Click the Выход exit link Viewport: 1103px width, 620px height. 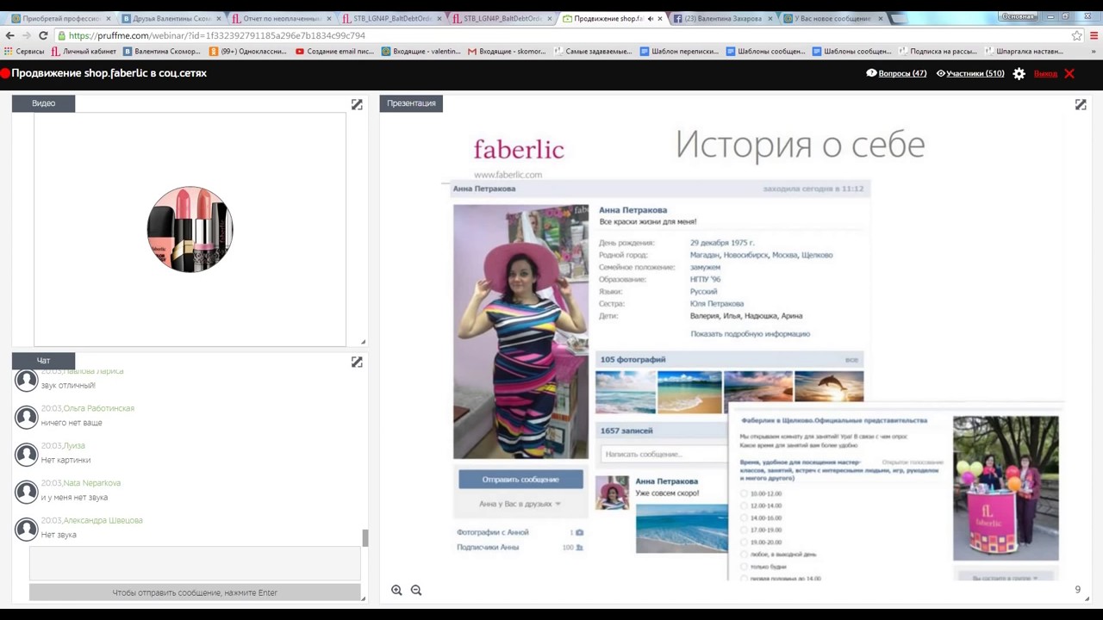click(x=1045, y=74)
